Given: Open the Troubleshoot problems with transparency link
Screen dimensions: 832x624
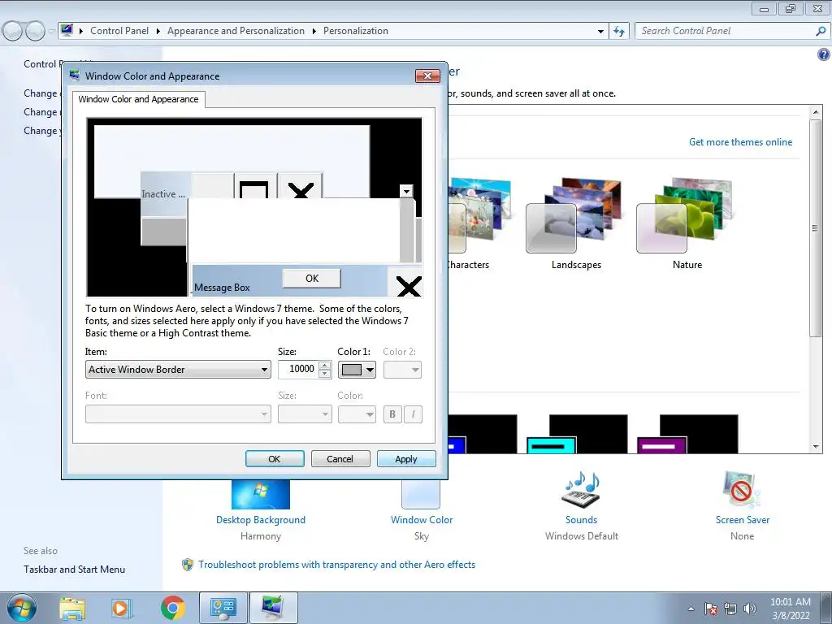Looking at the screenshot, I should point(336,565).
